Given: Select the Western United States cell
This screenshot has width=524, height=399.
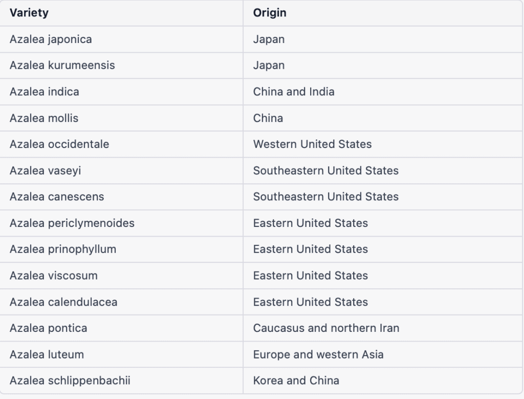Looking at the screenshot, I should pyautogui.click(x=312, y=144).
